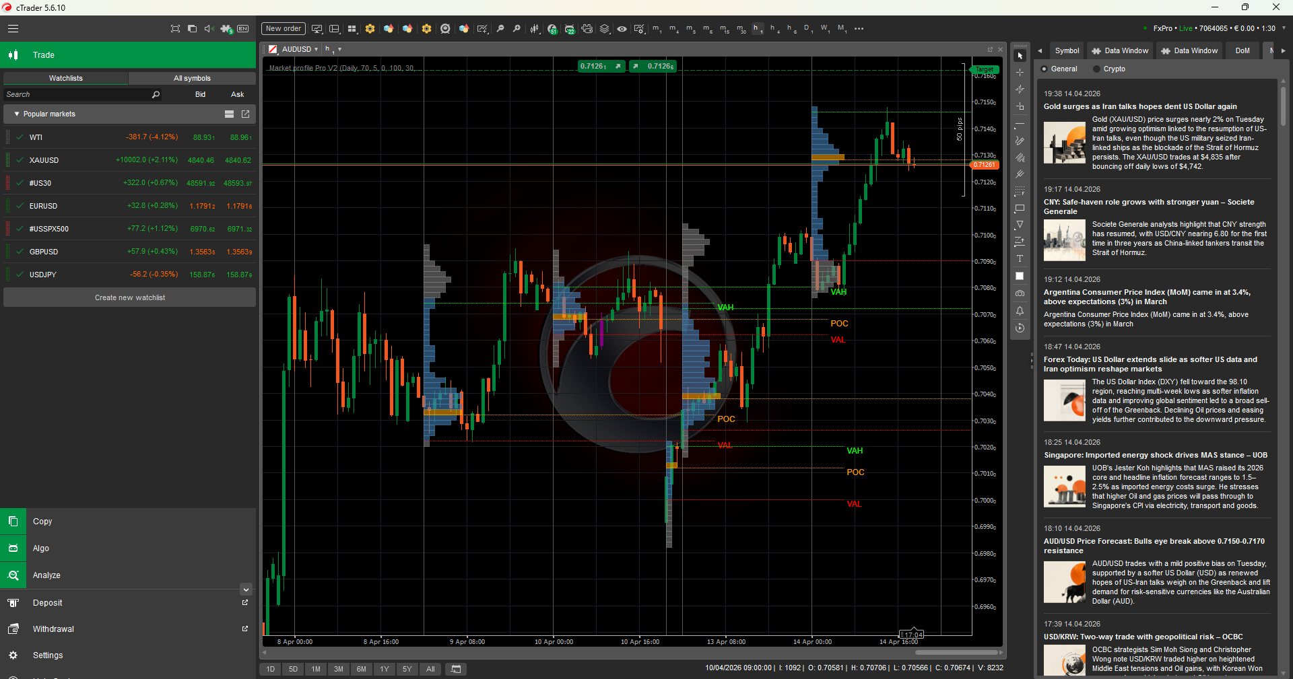Screen dimensions: 1293x679
Task: Select the crosshair tool in the chart toolbar
Action: point(1020,73)
